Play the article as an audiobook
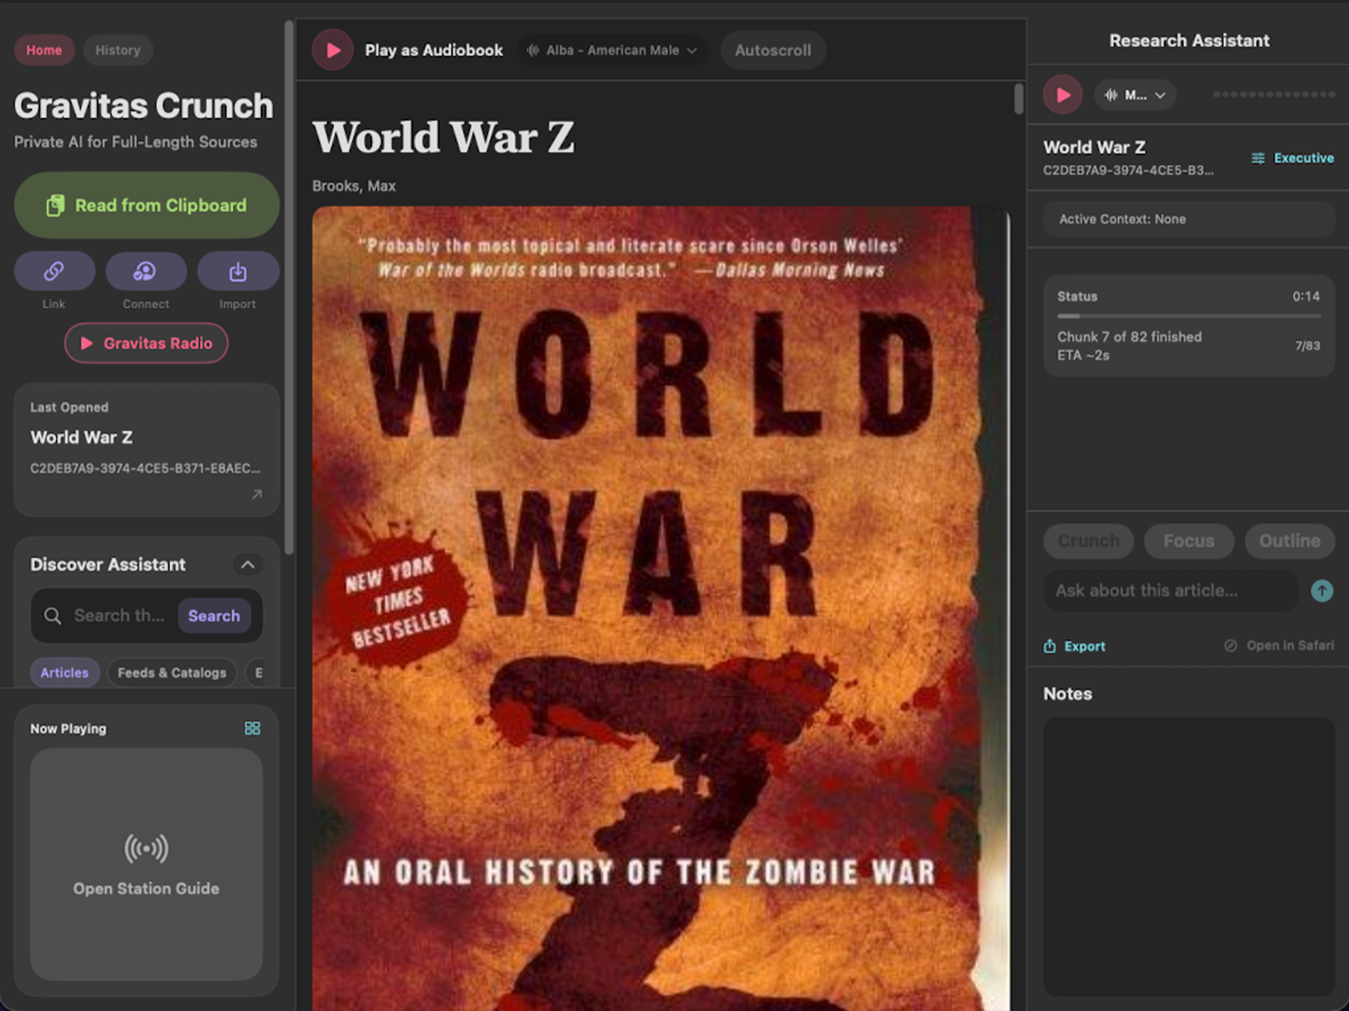 pyautogui.click(x=332, y=50)
